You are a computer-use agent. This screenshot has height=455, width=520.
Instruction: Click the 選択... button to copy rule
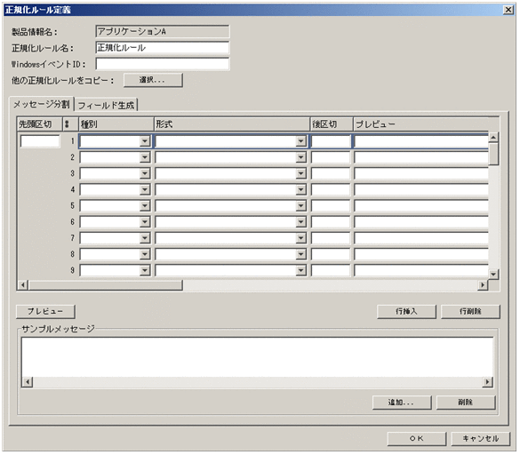153,80
